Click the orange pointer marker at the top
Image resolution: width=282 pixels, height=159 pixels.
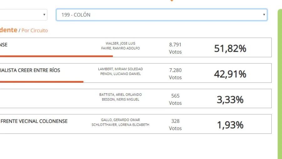171,1
